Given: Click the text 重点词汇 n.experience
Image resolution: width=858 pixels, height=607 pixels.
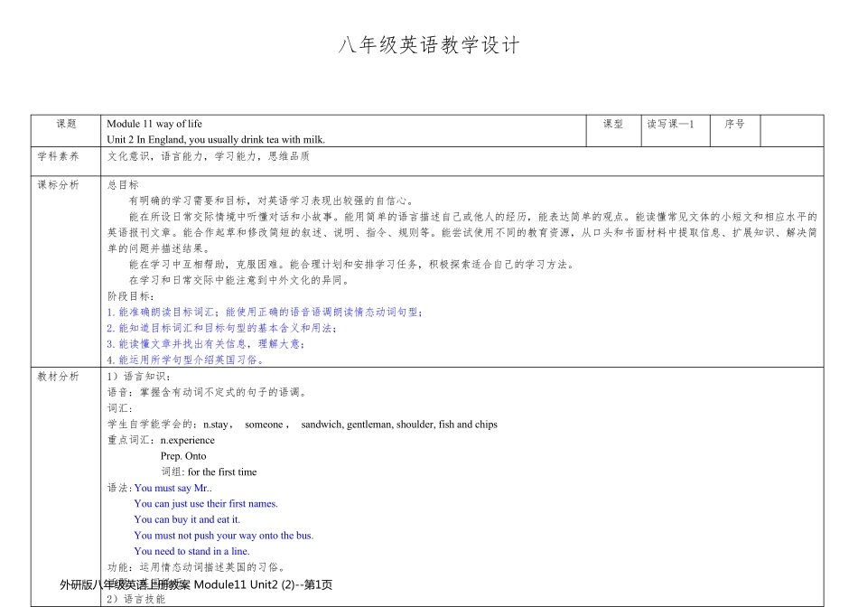Looking at the screenshot, I should (x=161, y=440).
